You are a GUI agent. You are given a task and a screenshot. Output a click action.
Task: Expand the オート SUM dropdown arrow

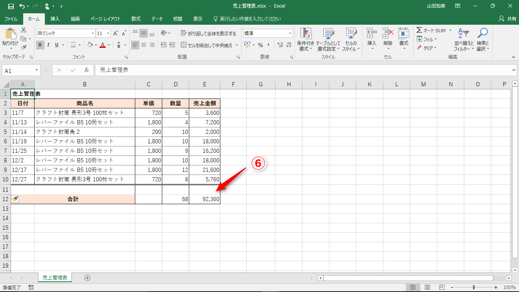point(450,30)
